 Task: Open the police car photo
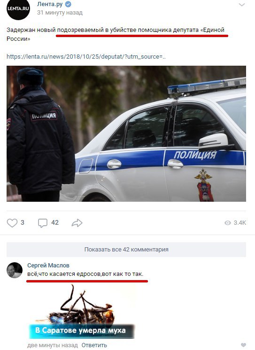click(126, 134)
